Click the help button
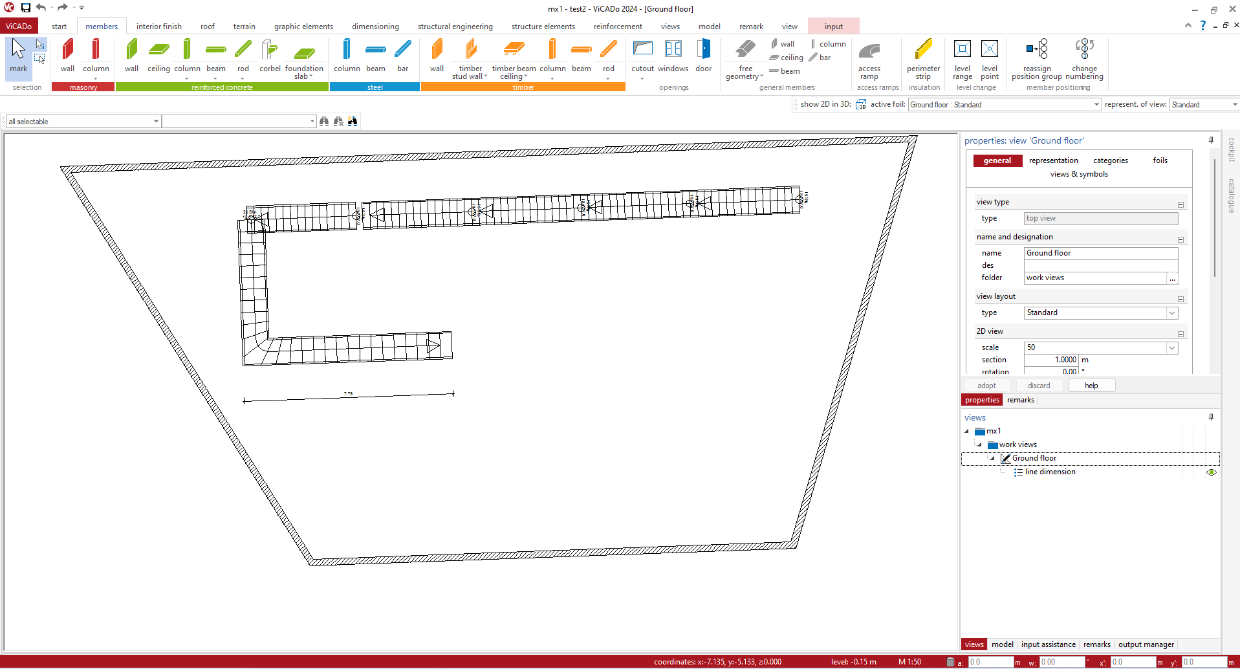Image resolution: width=1240 pixels, height=669 pixels. coord(1091,386)
